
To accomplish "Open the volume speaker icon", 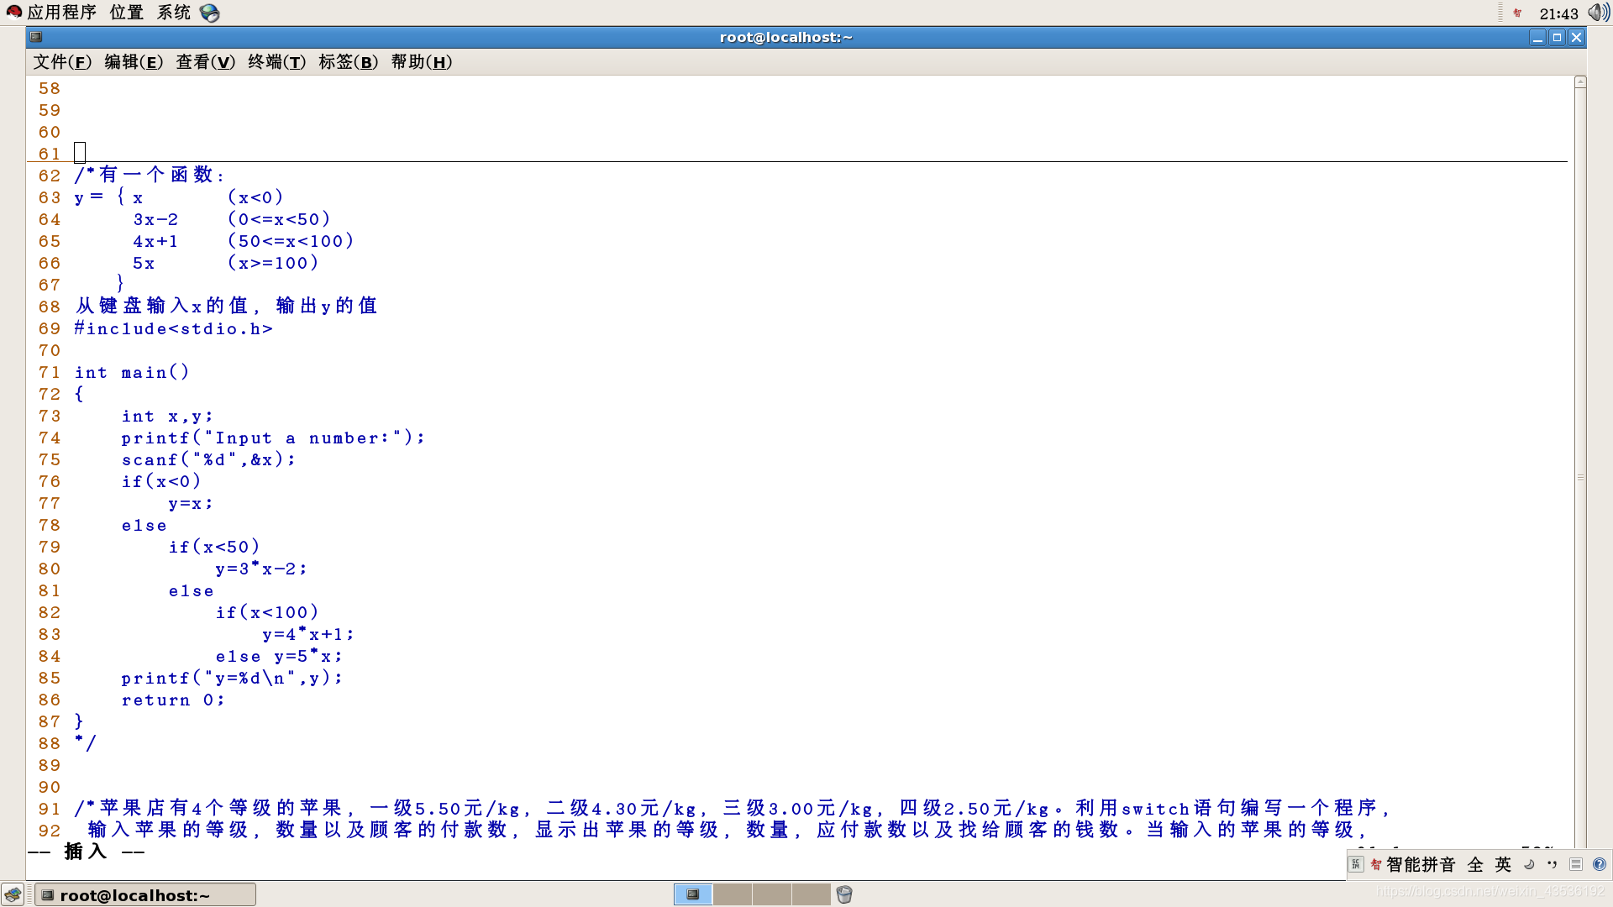I will pyautogui.click(x=1598, y=13).
